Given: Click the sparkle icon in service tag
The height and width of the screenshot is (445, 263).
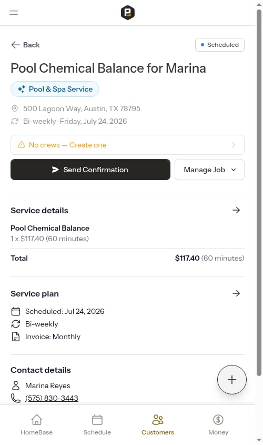Looking at the screenshot, I should point(22,89).
